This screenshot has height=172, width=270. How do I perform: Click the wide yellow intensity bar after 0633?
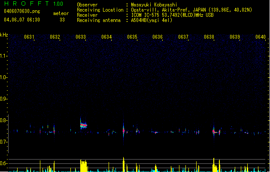(x=84, y=166)
